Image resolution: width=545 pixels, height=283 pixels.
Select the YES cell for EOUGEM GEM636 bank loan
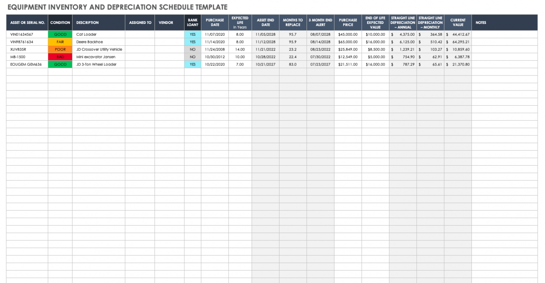tap(192, 64)
